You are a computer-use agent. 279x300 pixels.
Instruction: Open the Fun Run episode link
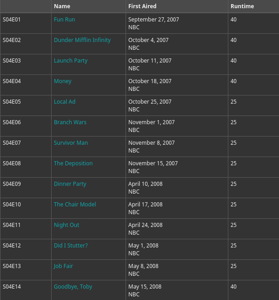(64, 20)
